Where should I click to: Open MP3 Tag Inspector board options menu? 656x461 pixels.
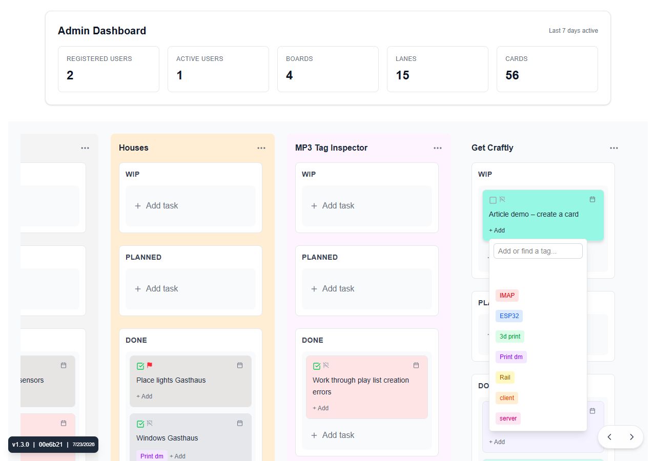[x=438, y=148]
